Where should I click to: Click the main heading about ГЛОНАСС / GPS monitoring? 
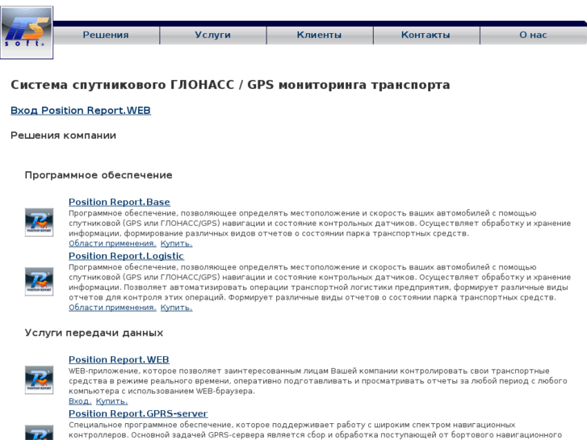[x=230, y=85]
